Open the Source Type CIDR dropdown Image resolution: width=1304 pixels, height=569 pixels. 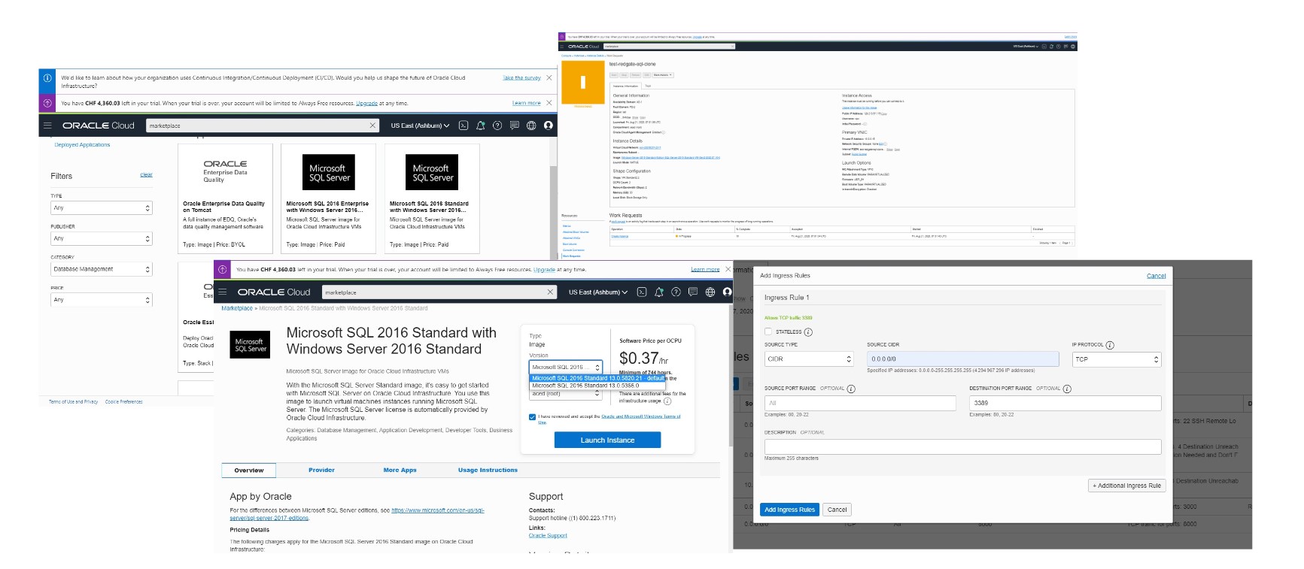click(809, 359)
